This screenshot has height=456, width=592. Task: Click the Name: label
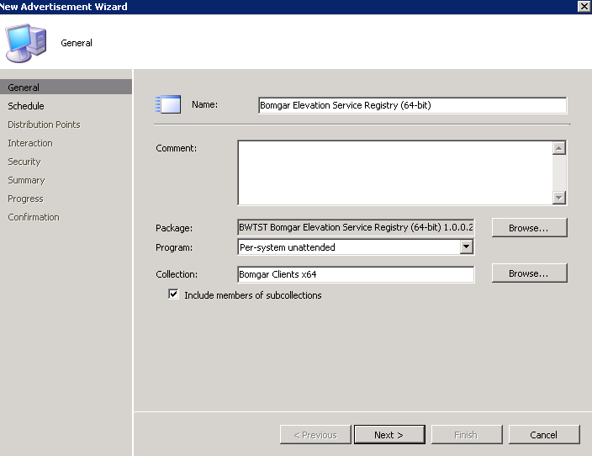(204, 104)
